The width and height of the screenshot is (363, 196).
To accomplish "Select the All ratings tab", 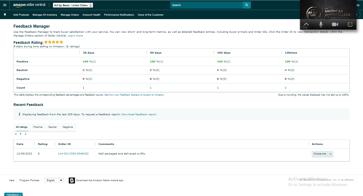I will coord(22,127).
